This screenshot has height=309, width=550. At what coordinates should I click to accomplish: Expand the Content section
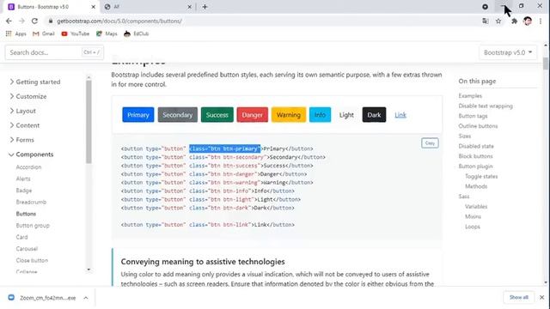[x=25, y=125]
